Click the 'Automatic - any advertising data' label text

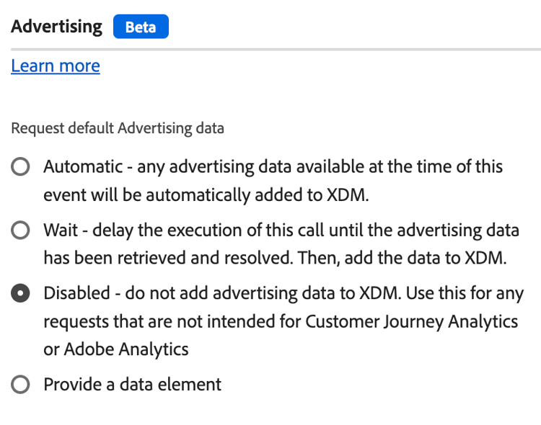pyautogui.click(x=273, y=167)
